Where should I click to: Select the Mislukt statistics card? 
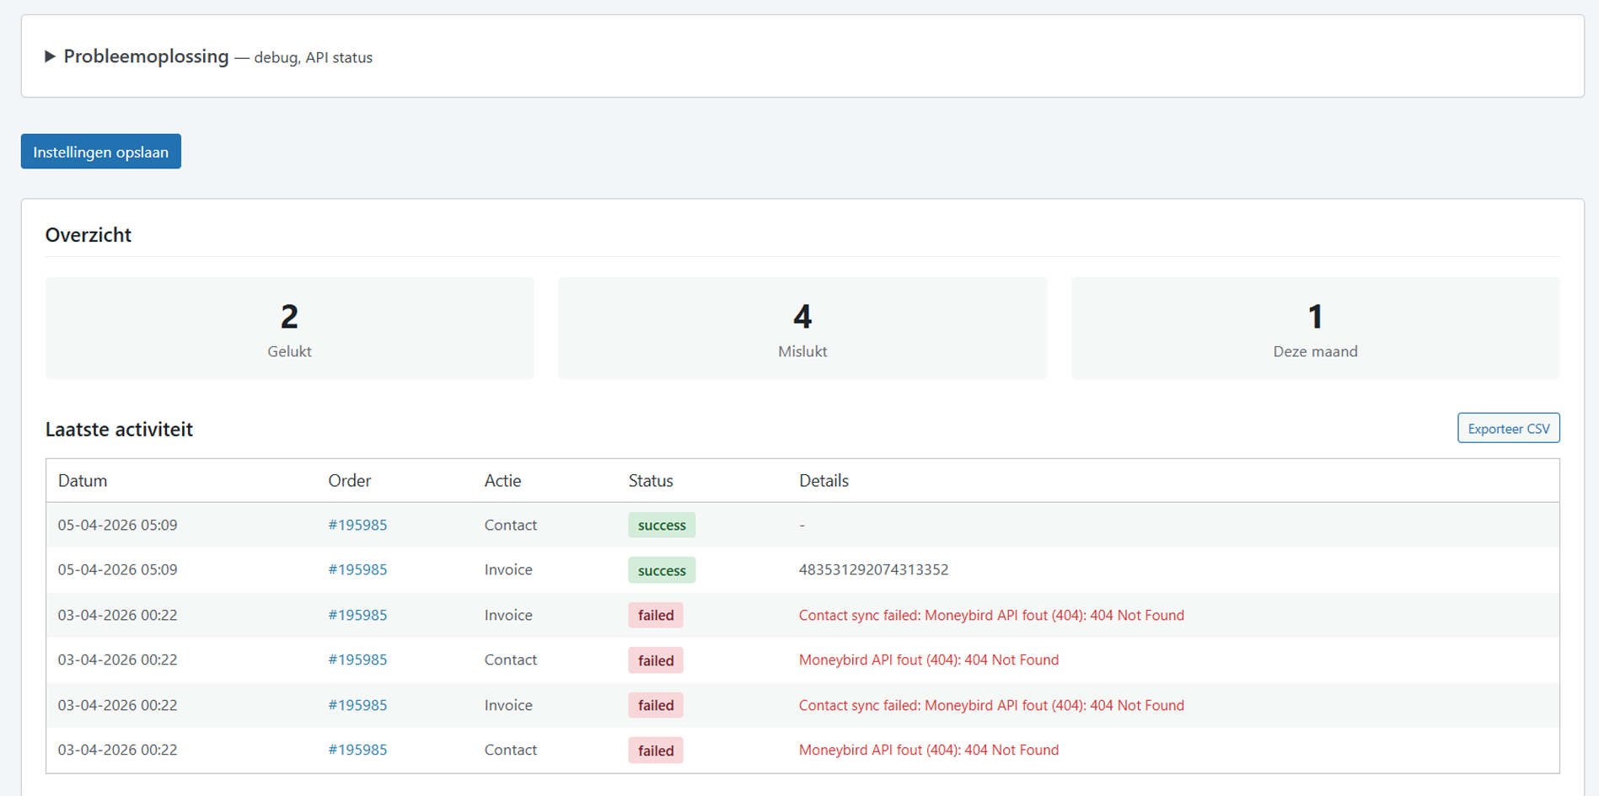[802, 328]
